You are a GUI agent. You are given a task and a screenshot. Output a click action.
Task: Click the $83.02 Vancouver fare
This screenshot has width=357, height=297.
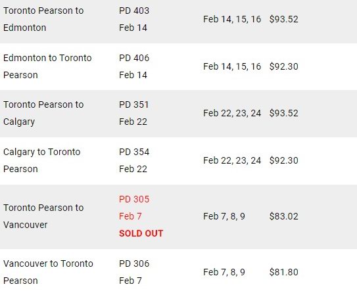pyautogui.click(x=283, y=216)
